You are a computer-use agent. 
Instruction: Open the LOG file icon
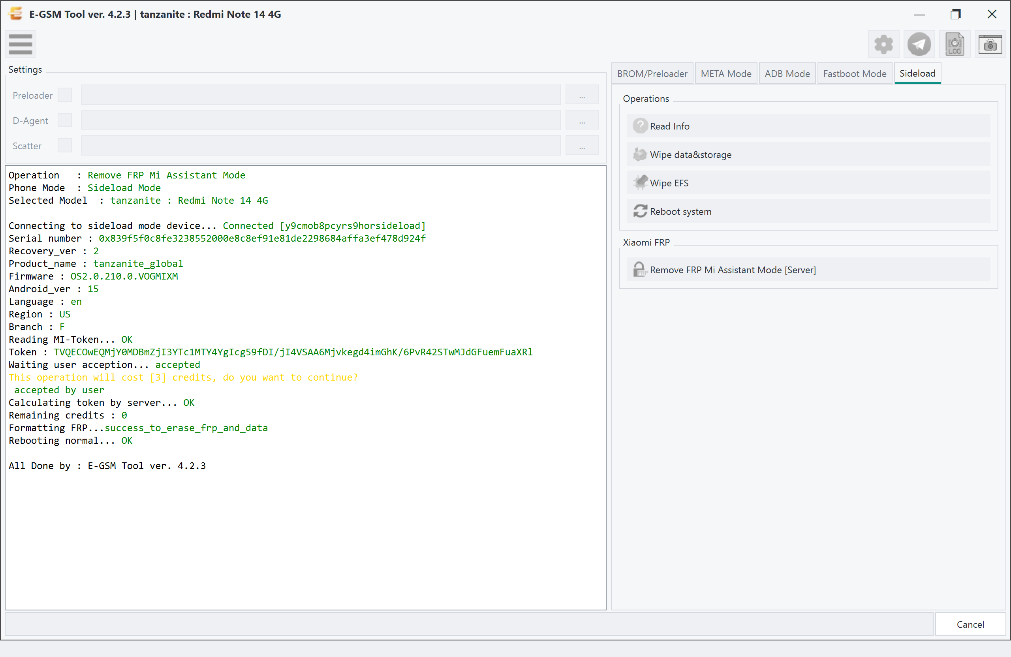click(955, 44)
